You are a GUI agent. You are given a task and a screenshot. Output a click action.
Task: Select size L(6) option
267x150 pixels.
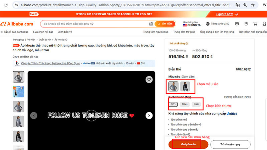click(196, 104)
